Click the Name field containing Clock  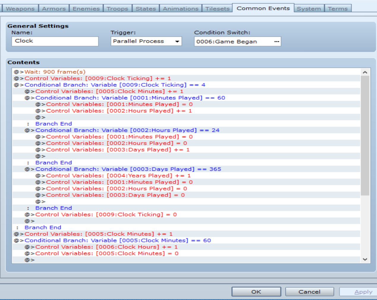[55, 41]
